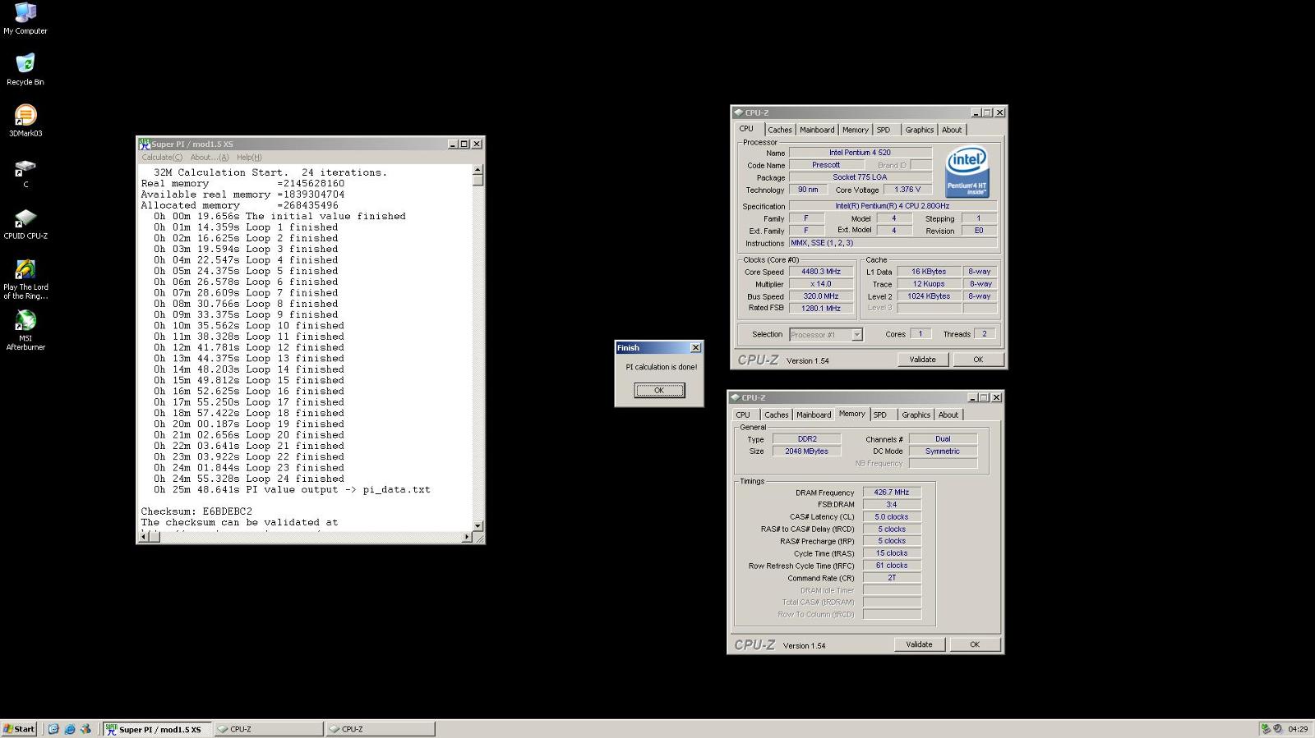Click Super PI scroll up arrow

pyautogui.click(x=478, y=170)
